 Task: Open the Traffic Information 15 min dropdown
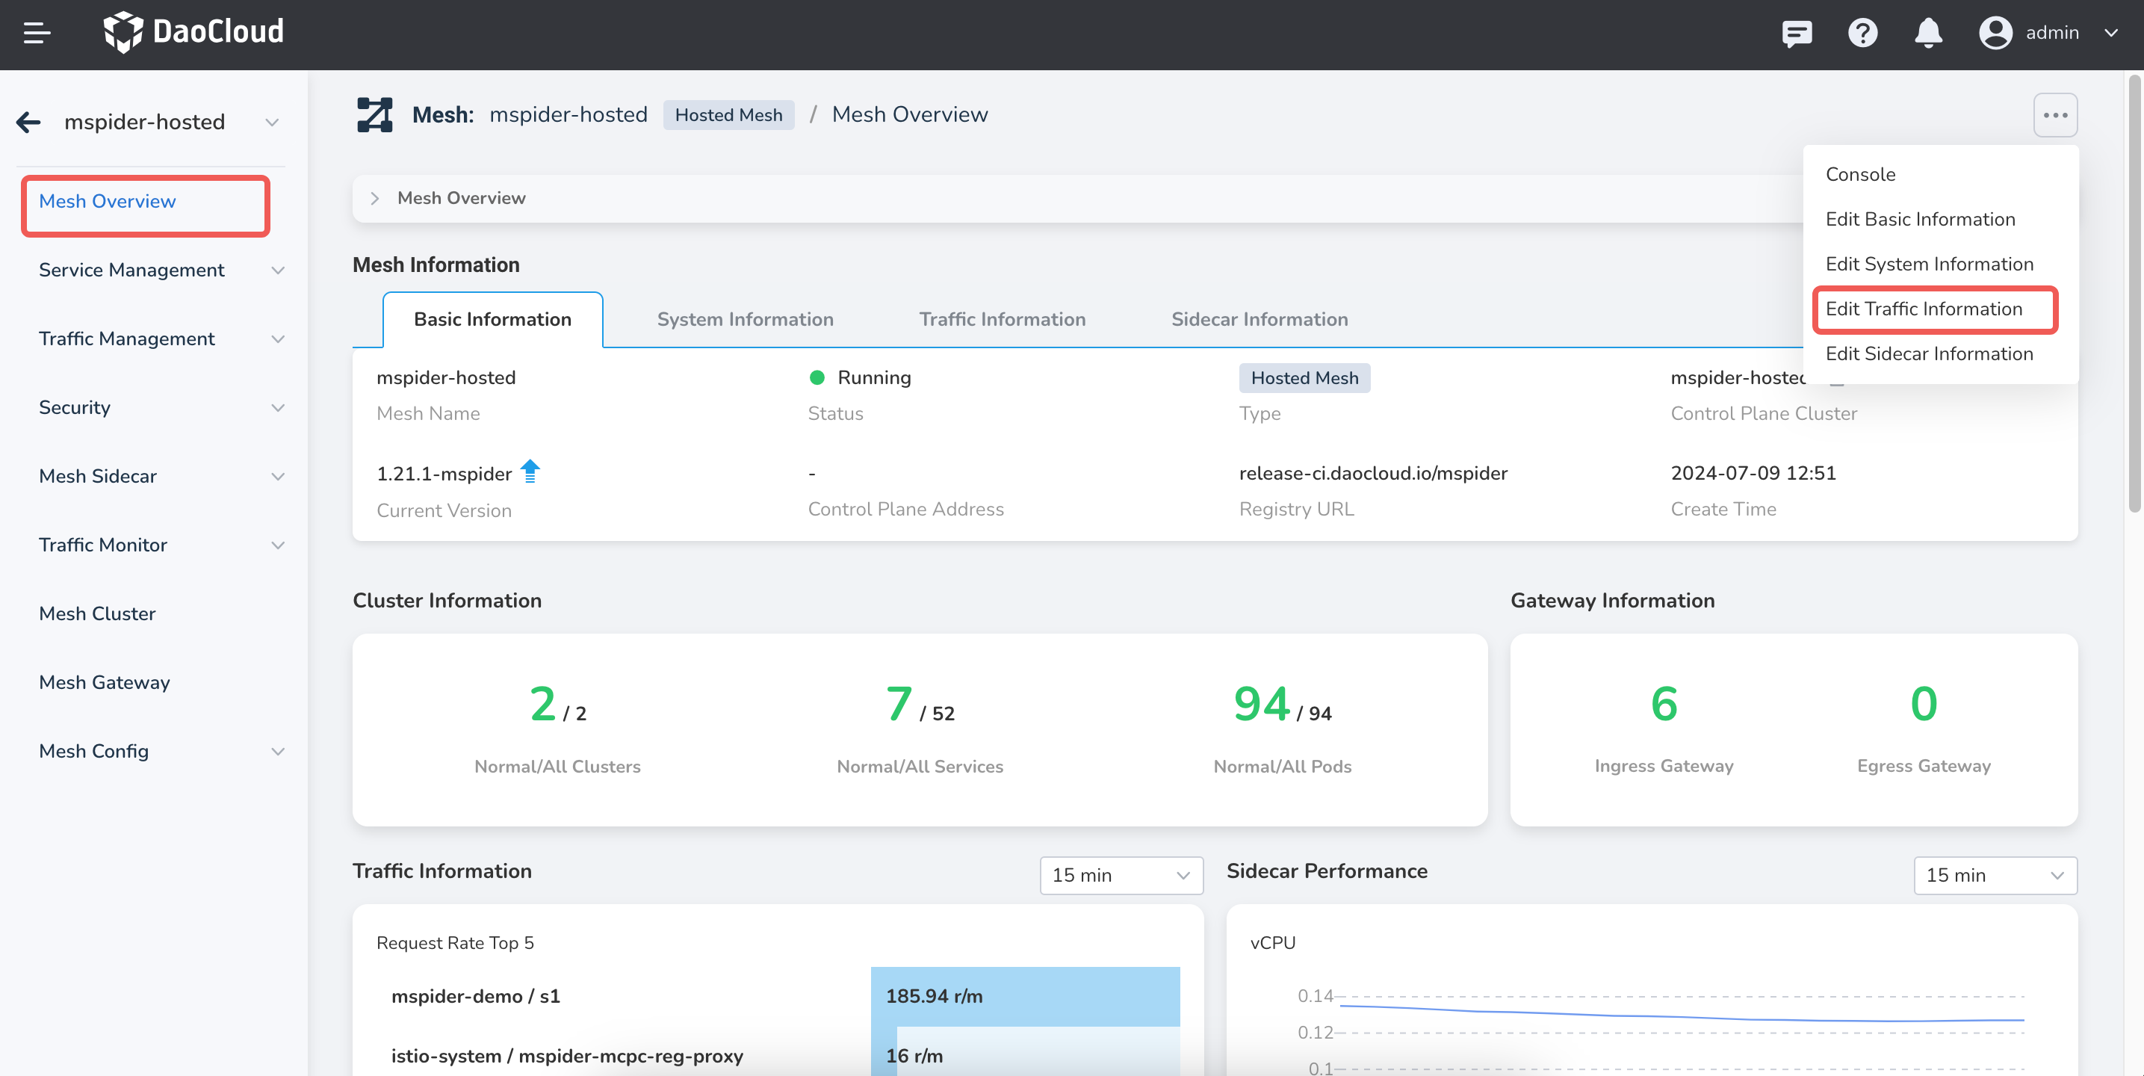(1121, 875)
